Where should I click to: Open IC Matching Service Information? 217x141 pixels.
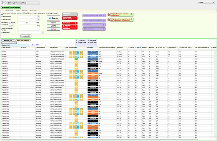[x=70, y=27]
